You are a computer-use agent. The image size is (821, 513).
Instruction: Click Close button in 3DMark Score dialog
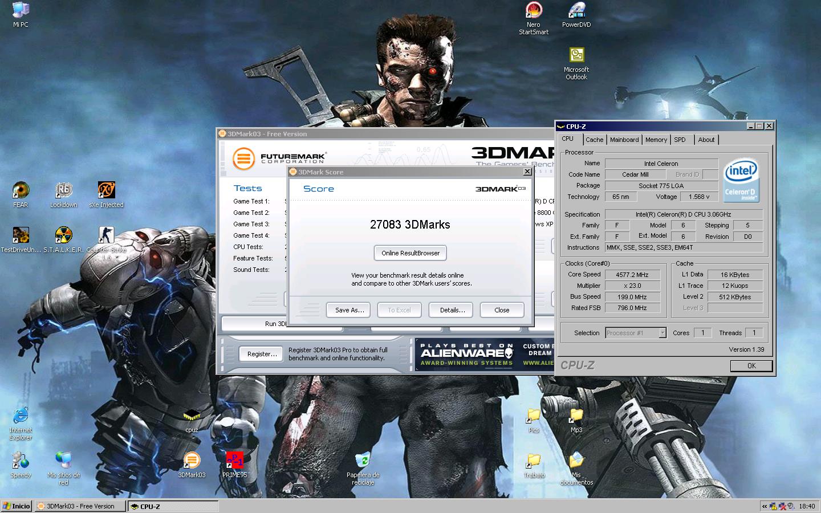coord(502,310)
